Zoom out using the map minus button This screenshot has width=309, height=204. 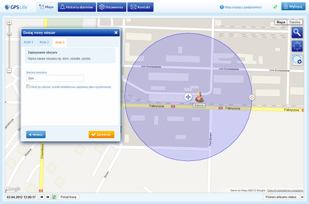click(9, 70)
